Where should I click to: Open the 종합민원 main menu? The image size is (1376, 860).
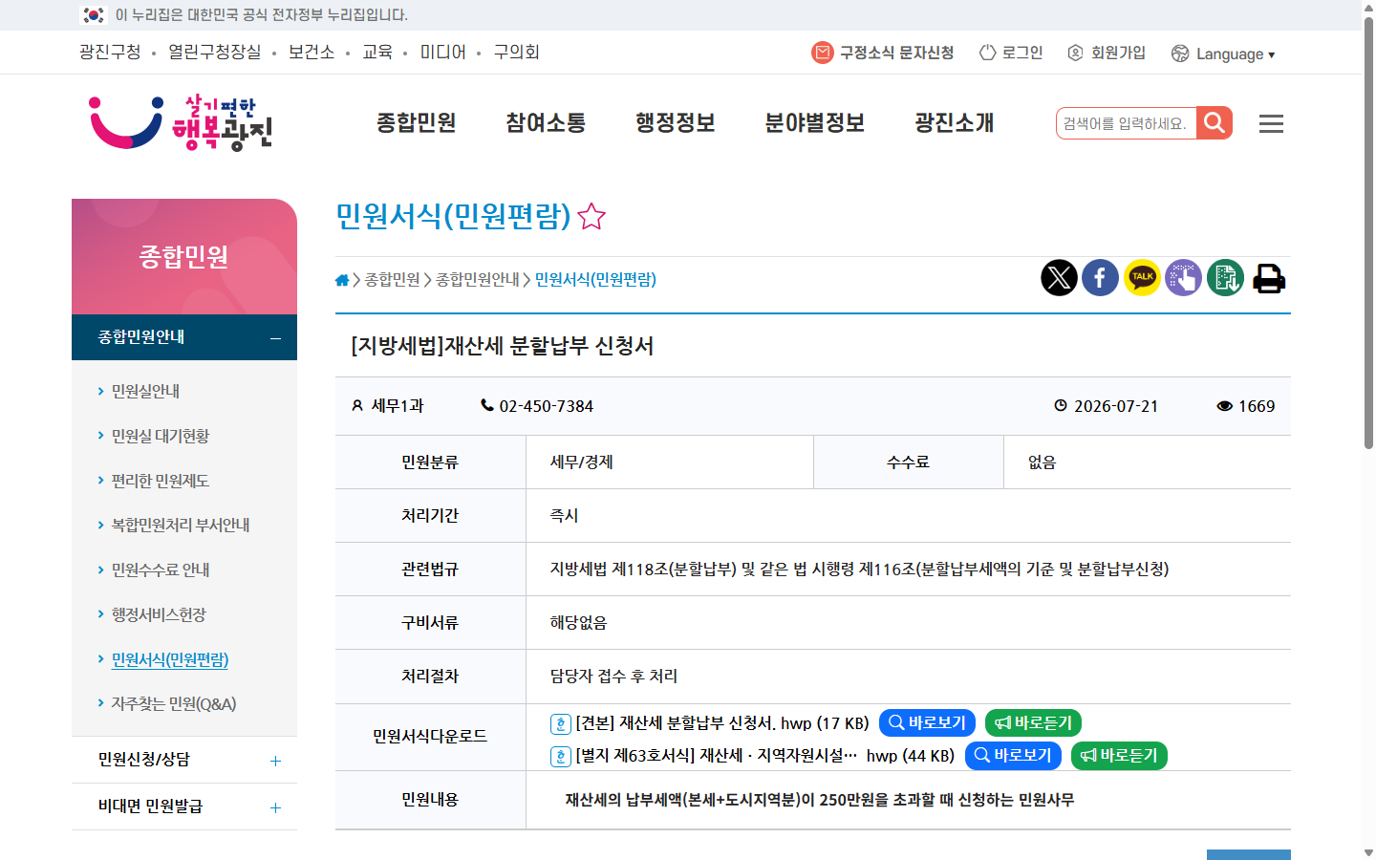[x=416, y=123]
